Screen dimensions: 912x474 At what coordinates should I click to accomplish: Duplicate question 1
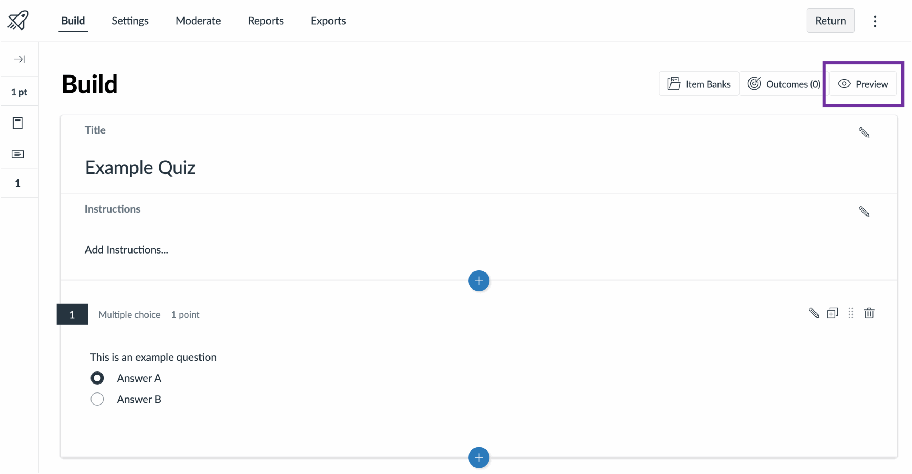tap(832, 313)
